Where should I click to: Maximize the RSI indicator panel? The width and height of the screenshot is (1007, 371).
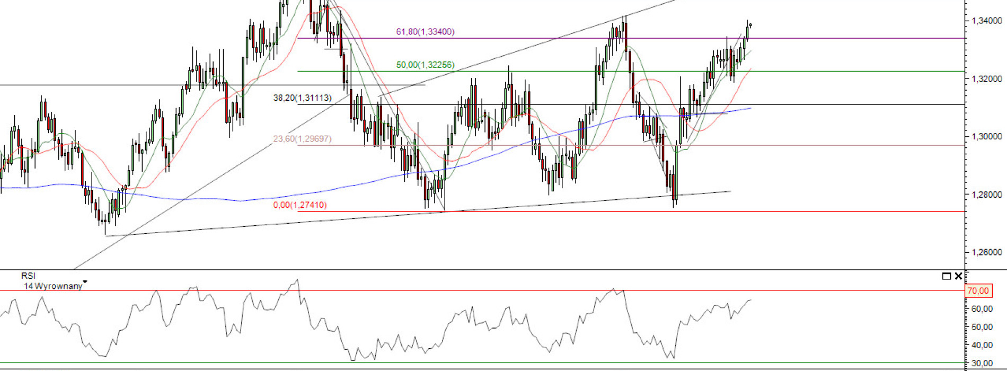coord(947,276)
